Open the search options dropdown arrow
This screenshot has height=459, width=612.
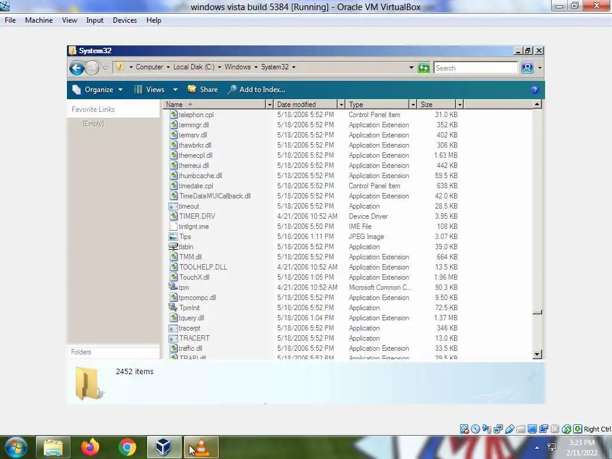pos(540,68)
